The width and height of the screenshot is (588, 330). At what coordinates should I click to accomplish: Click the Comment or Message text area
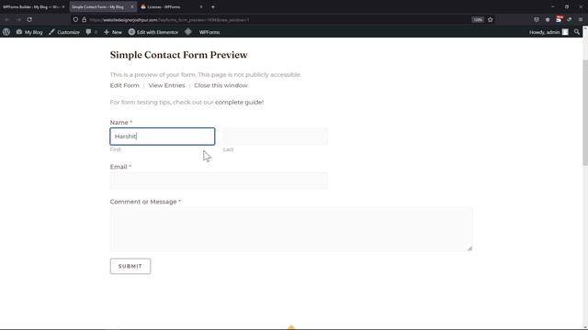pos(291,228)
